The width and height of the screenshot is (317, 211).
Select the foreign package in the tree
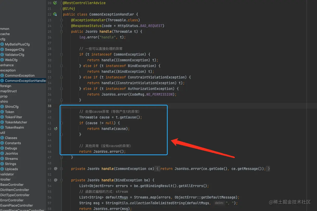point(6,86)
